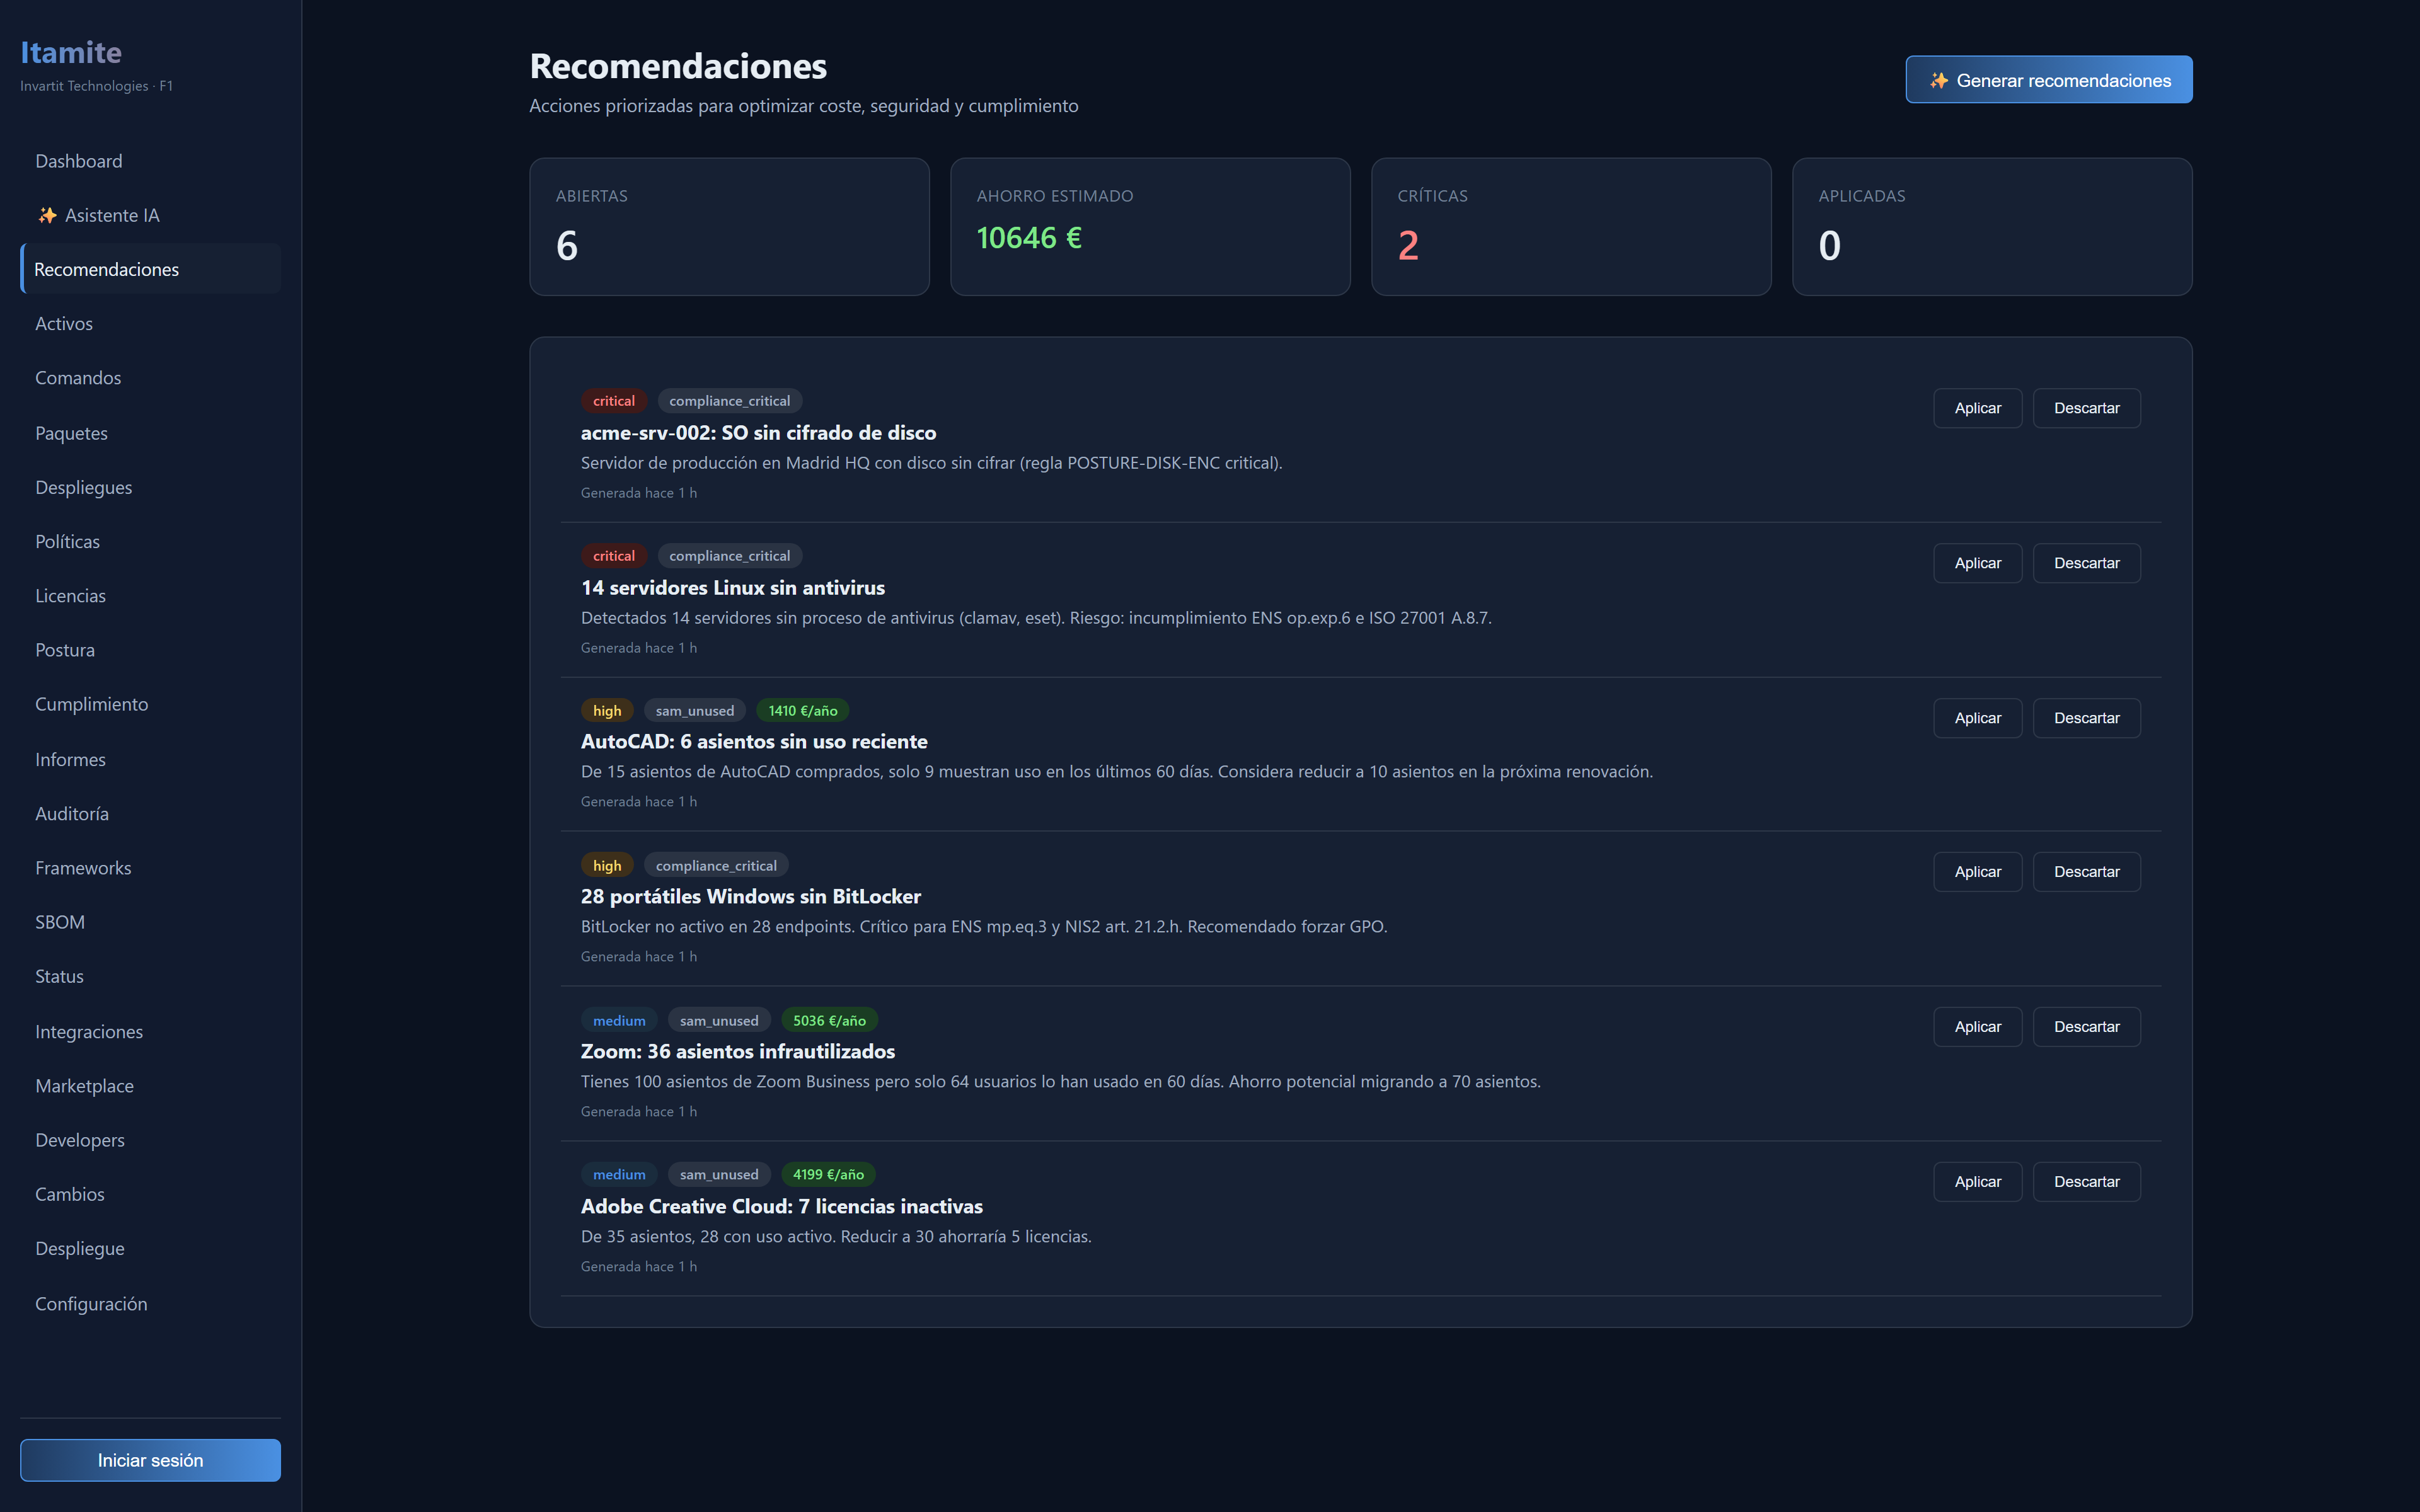Open Configuración in the sidebar

91,1303
